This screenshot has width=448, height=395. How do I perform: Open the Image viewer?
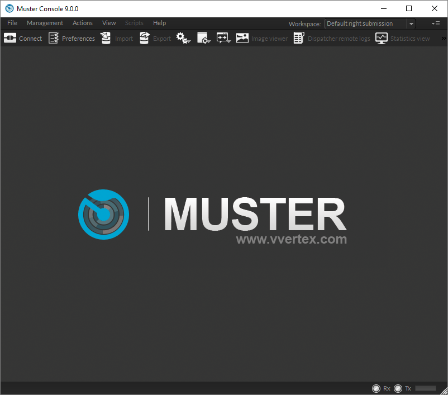(x=242, y=38)
